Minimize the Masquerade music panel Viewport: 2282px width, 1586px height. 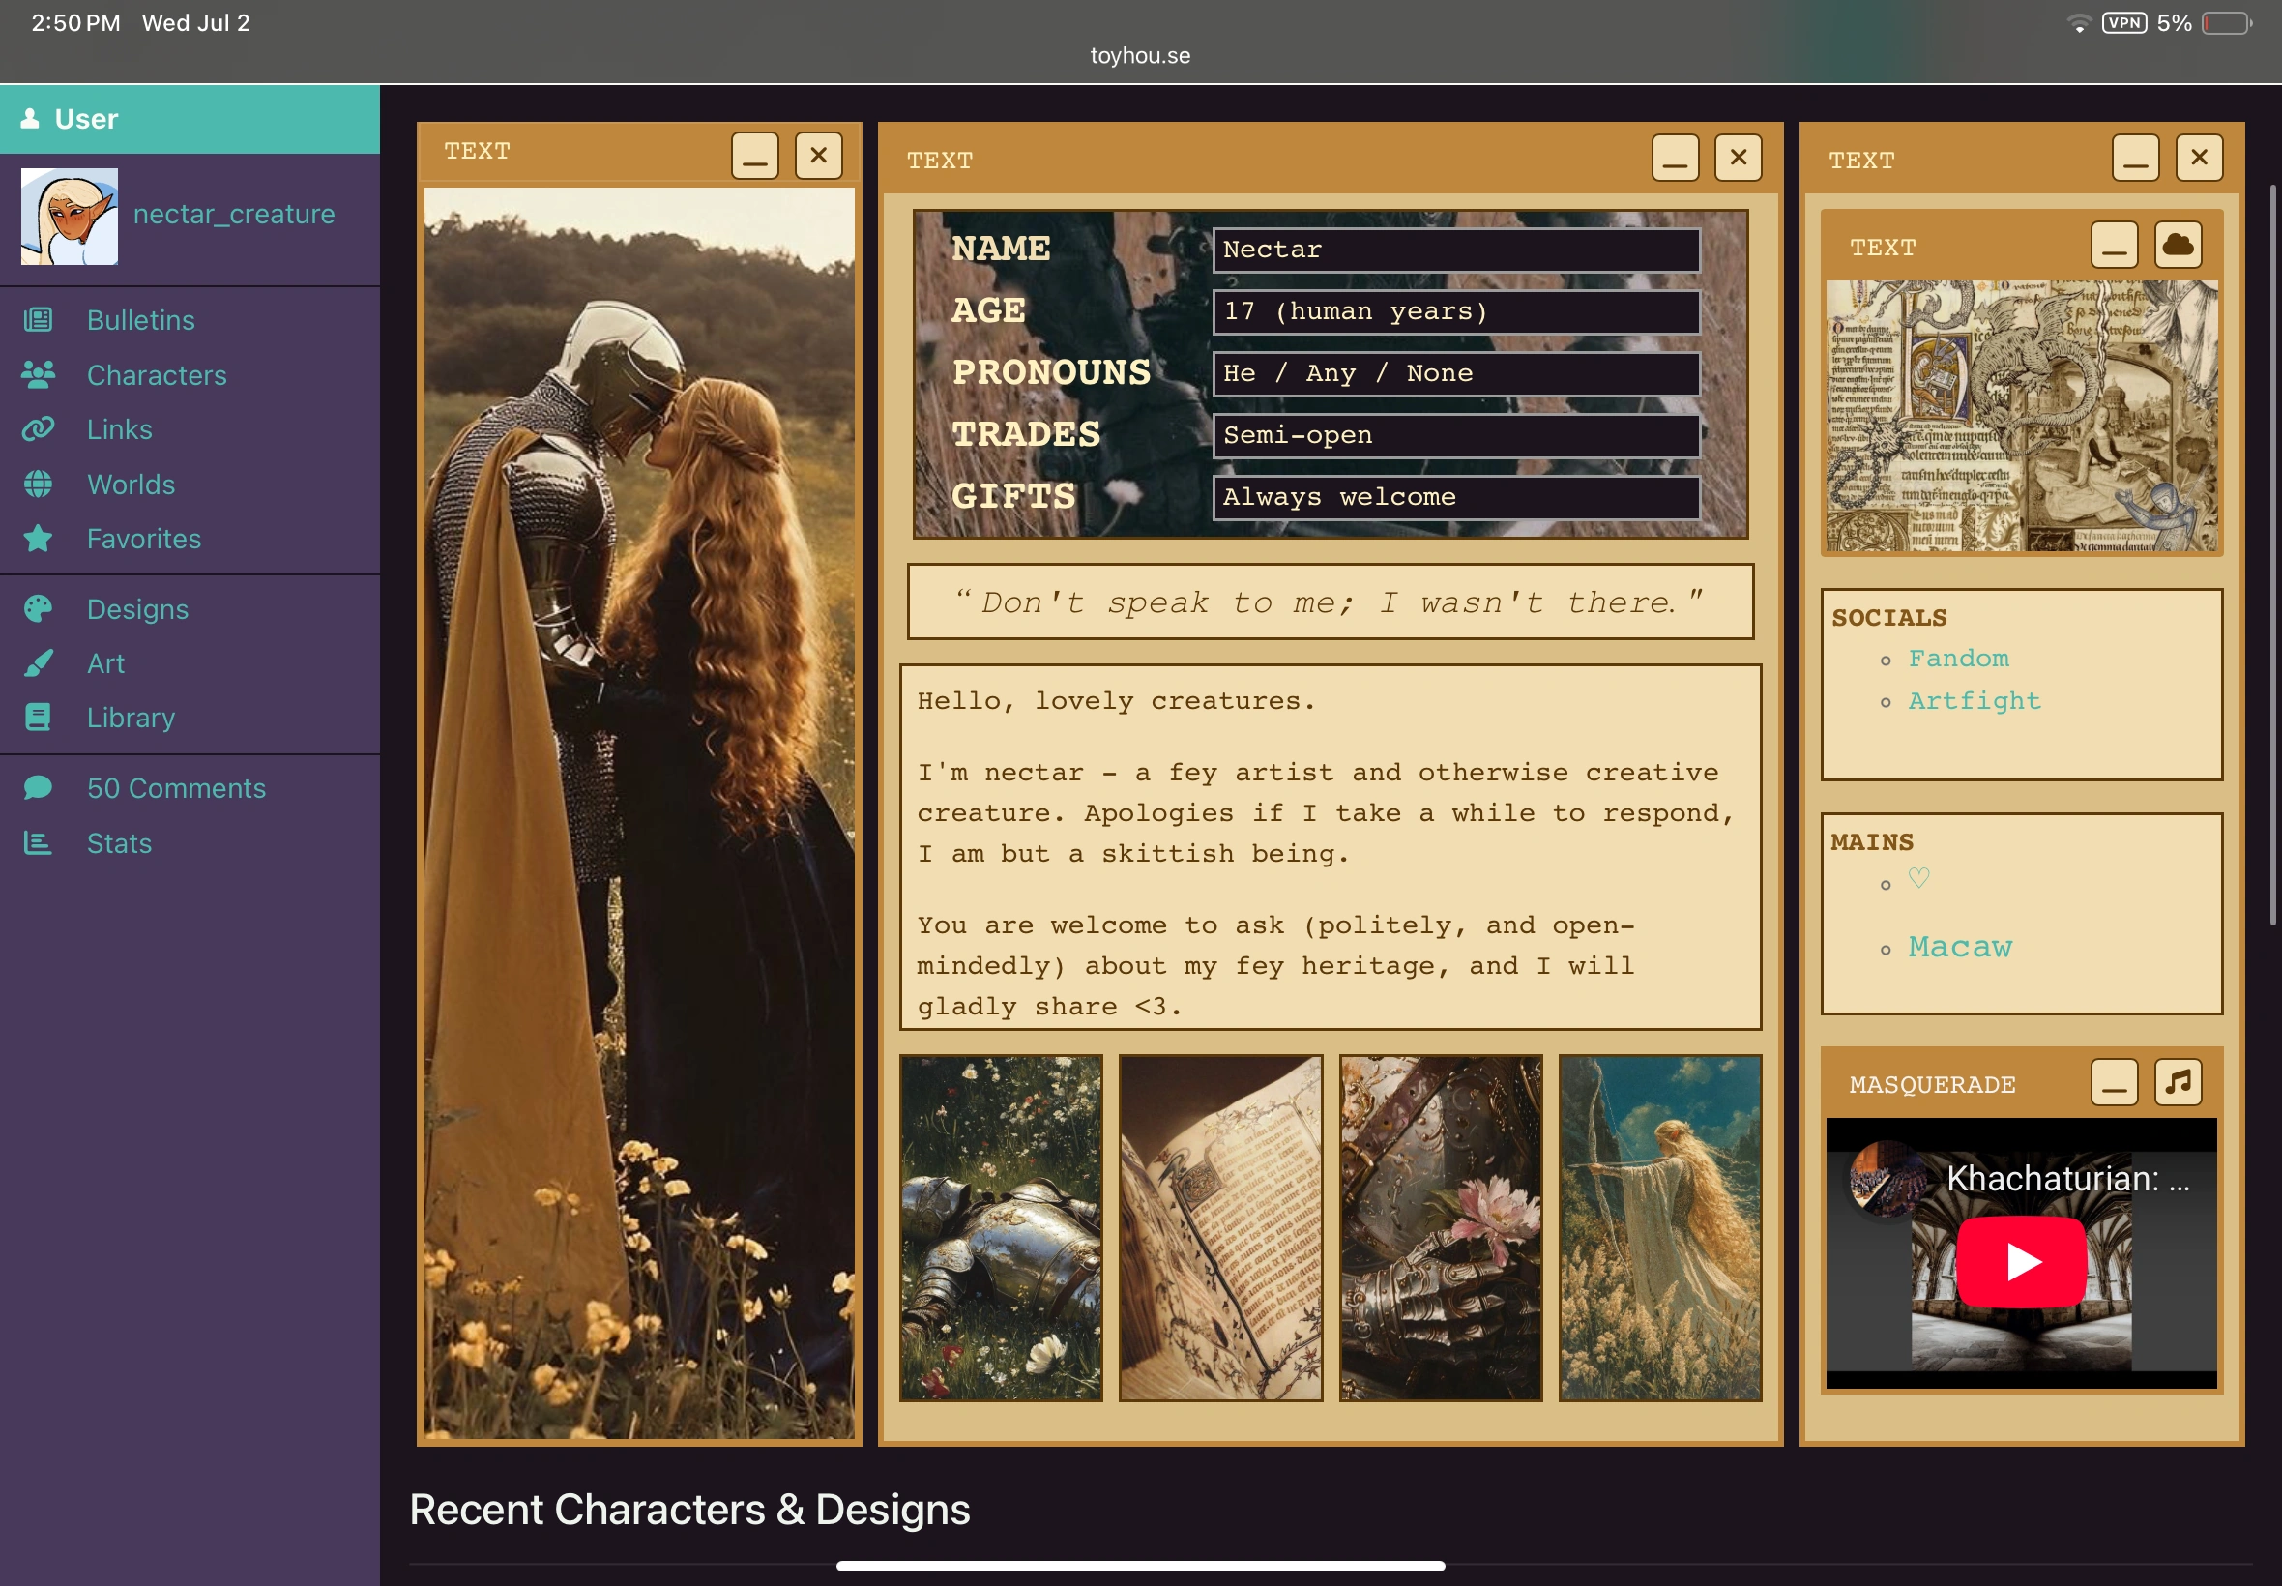[2113, 1082]
